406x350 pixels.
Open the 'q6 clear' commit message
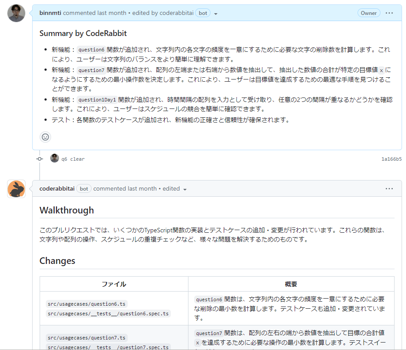[x=73, y=159]
